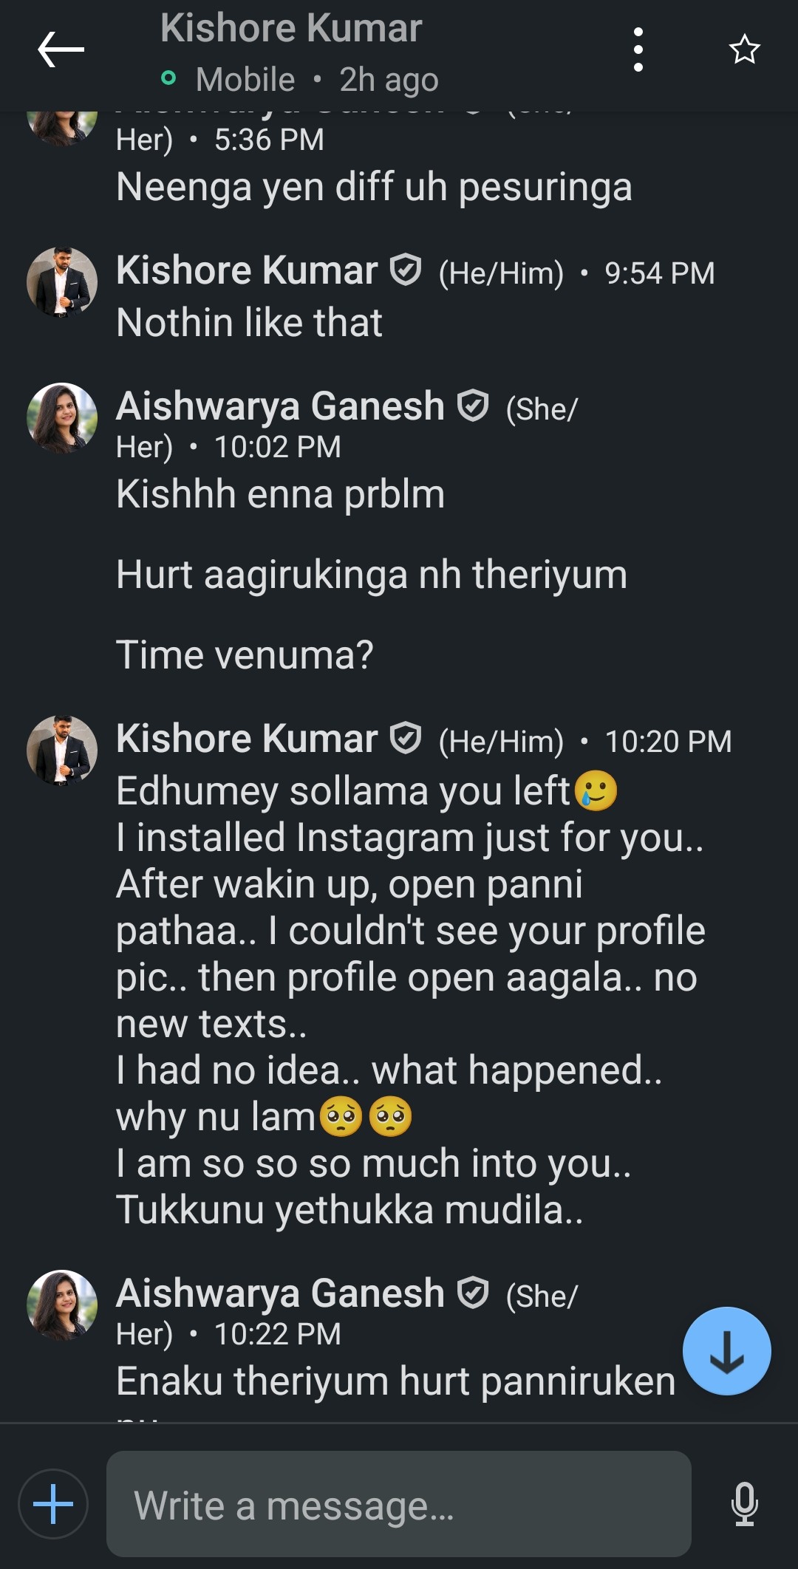
Task: Tap verified badge beside Kishore Kumar 10:20 PM
Action: pos(406,739)
